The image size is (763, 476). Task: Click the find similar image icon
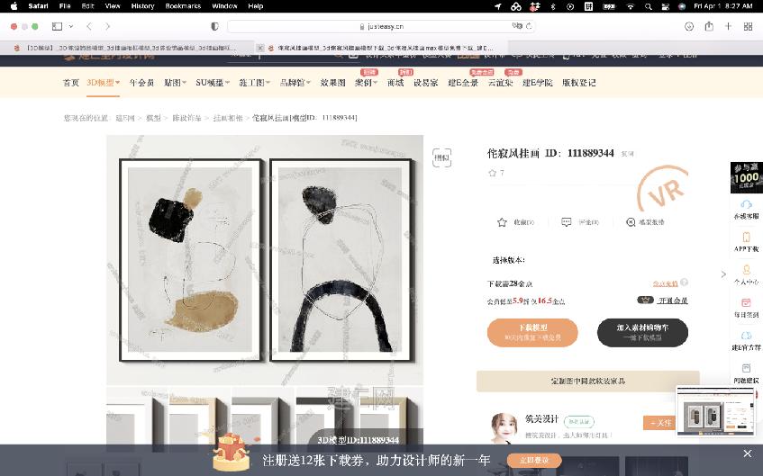441,157
